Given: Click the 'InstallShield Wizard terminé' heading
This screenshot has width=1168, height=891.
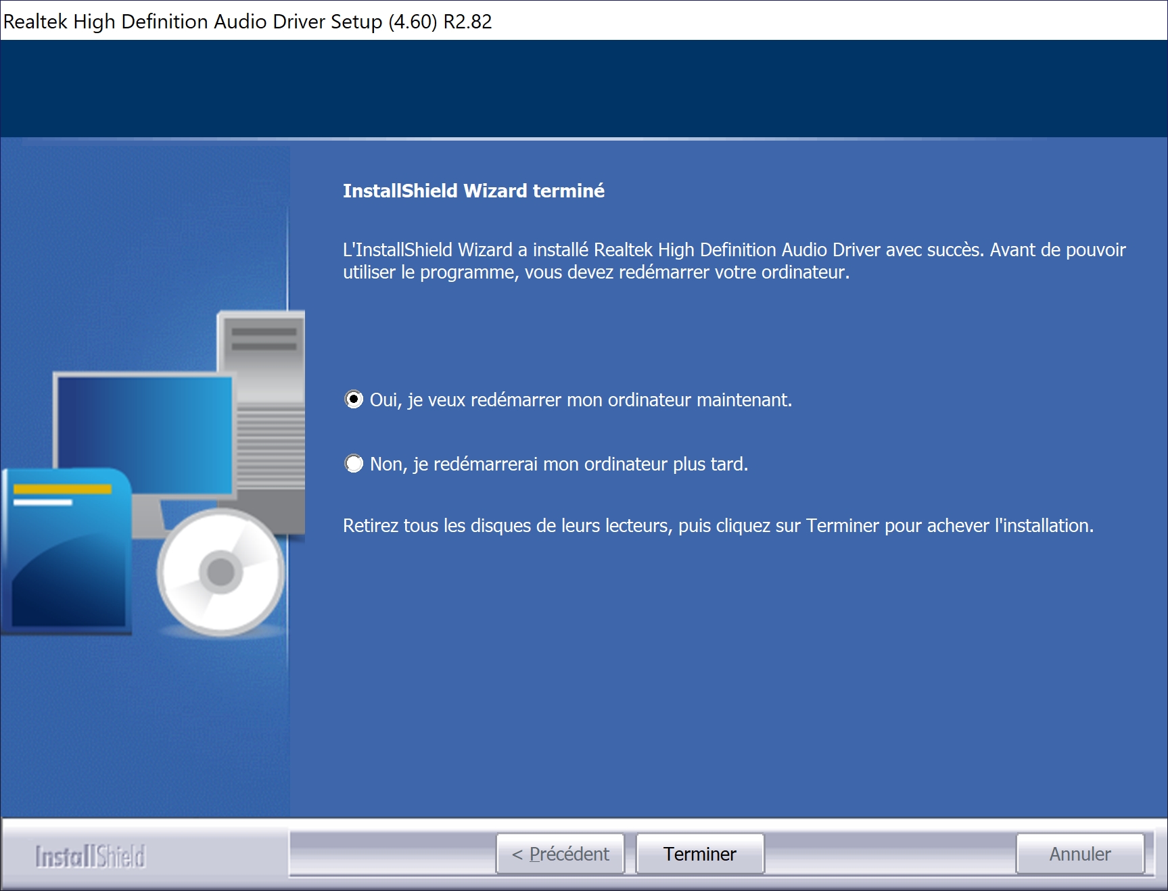Looking at the screenshot, I should 473,191.
